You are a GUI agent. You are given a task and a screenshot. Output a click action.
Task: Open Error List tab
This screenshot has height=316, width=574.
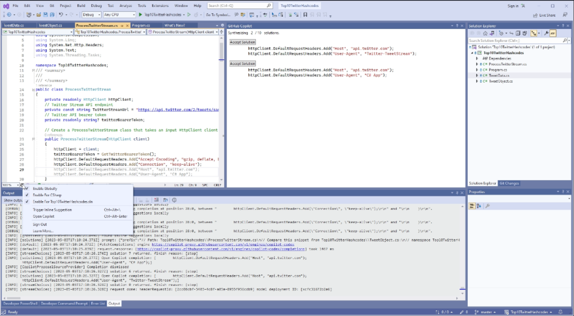click(98, 303)
